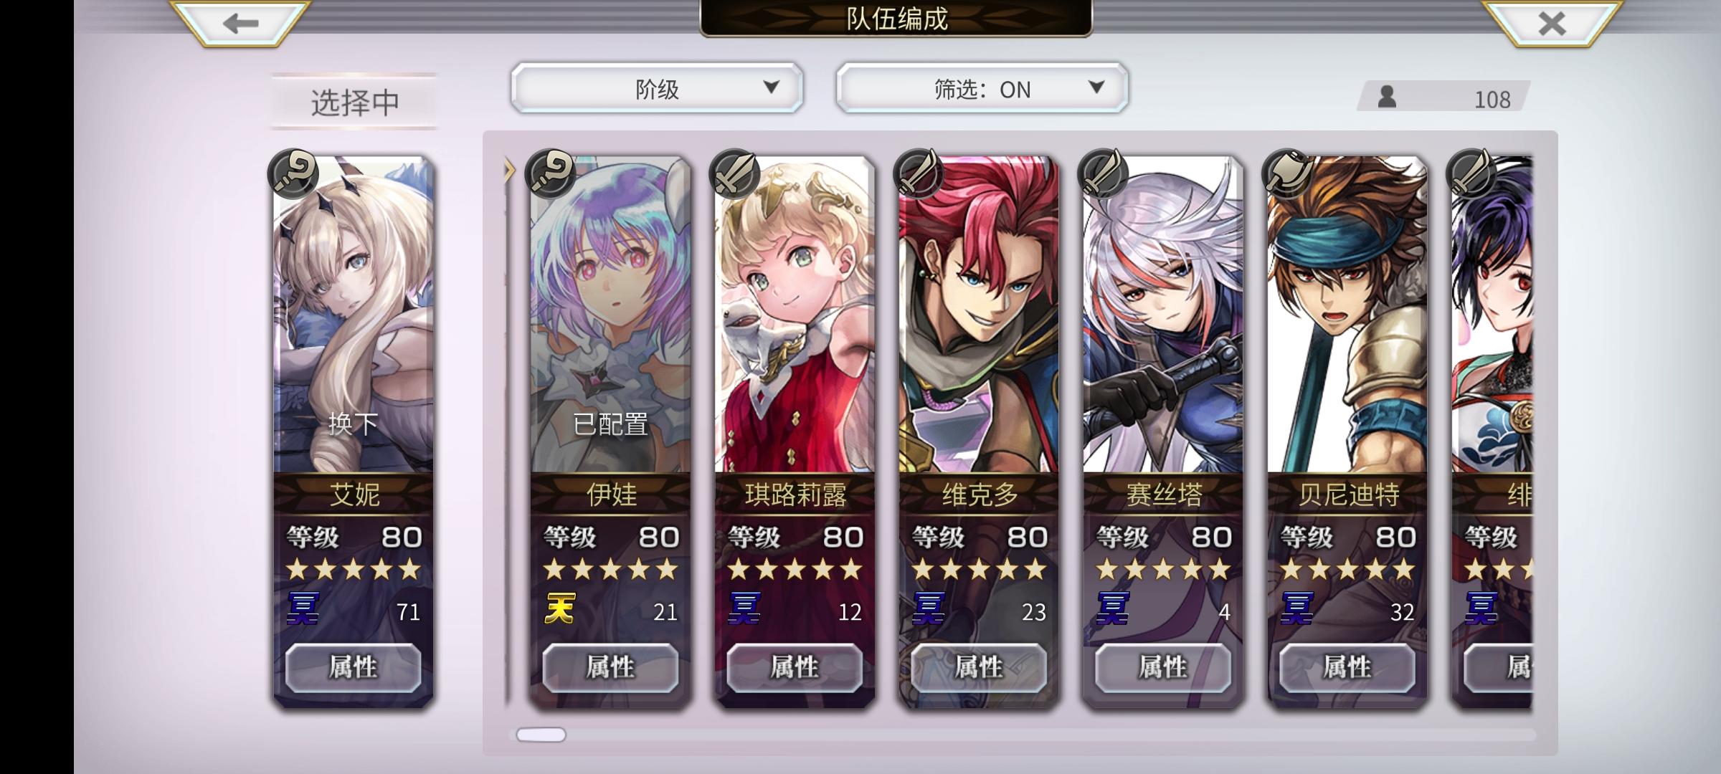Image resolution: width=1721 pixels, height=774 pixels.
Task: Click the sword icon on Tyrrell's card
Action: (x=734, y=173)
